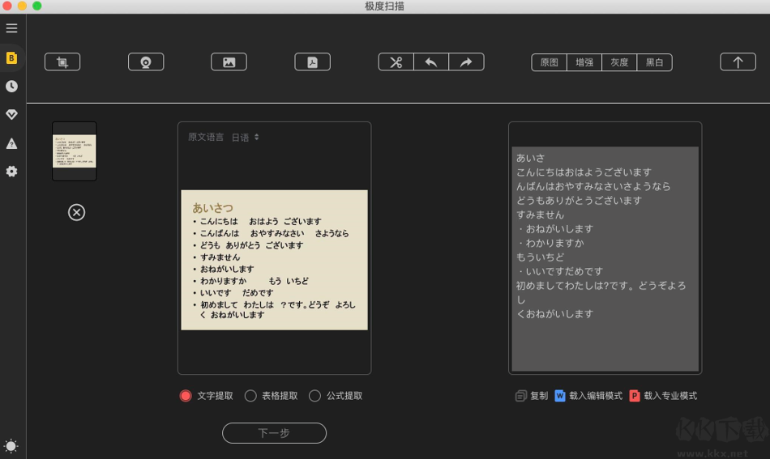
Task: Click 载入编辑模式 load editing mode
Action: coord(596,396)
